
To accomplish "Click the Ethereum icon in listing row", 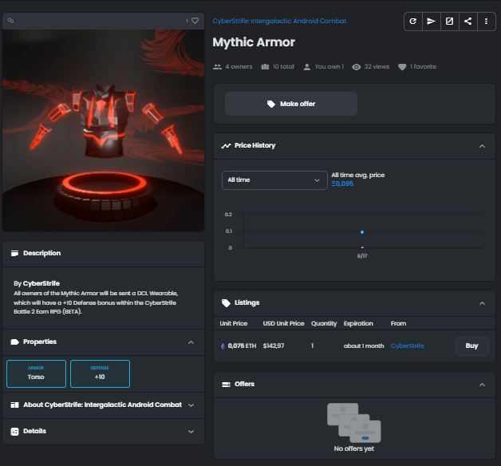I will tap(223, 346).
